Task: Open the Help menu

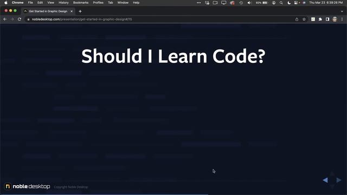Action: click(x=136, y=3)
